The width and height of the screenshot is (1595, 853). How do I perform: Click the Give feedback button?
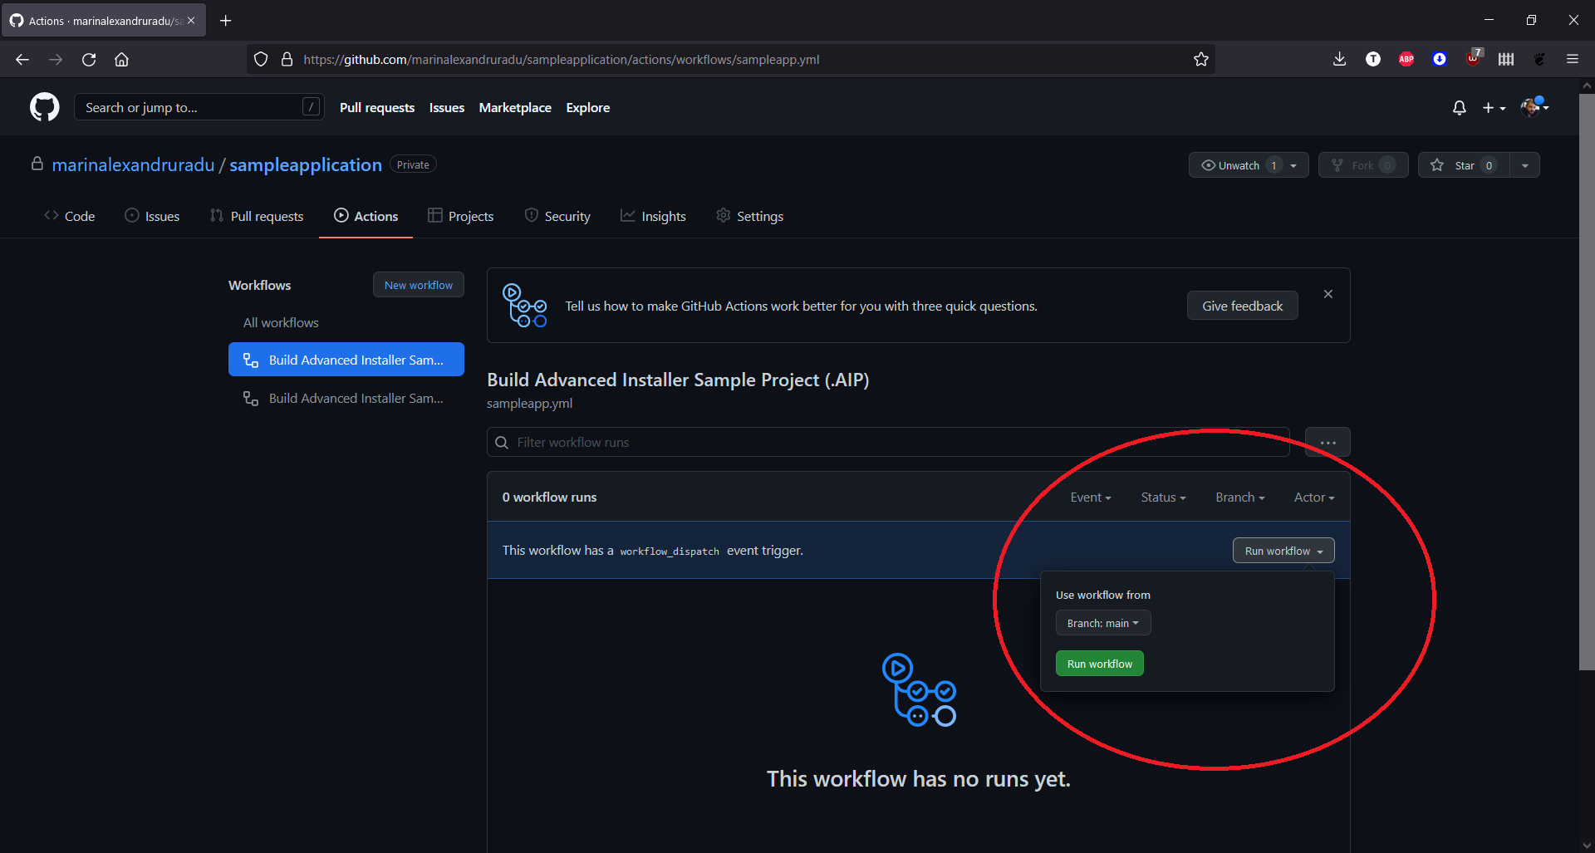coord(1242,306)
